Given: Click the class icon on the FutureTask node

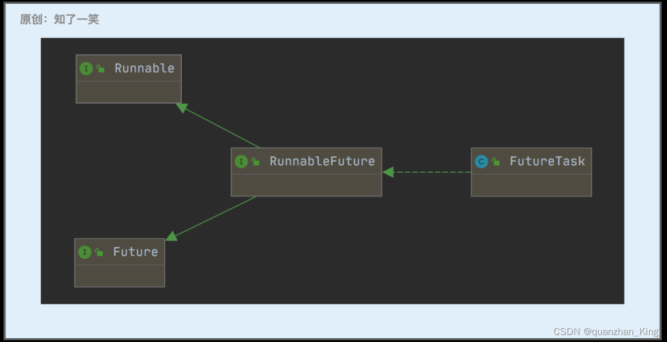Looking at the screenshot, I should click(x=482, y=161).
